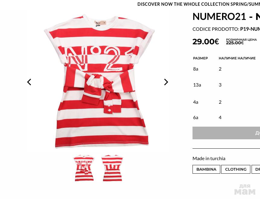Screen dimensions: 260x199
Task: Show previous product image with left arrow
Action: coord(29,82)
